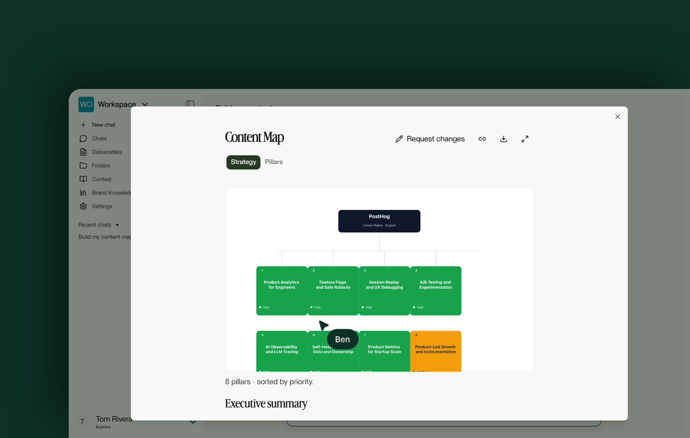The image size is (690, 438).
Task: Click the Business plan label under Tom Rivera
Action: [103, 427]
